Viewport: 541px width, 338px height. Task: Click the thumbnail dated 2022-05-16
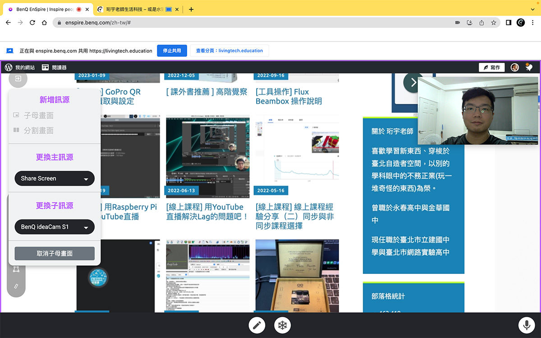coord(297,156)
